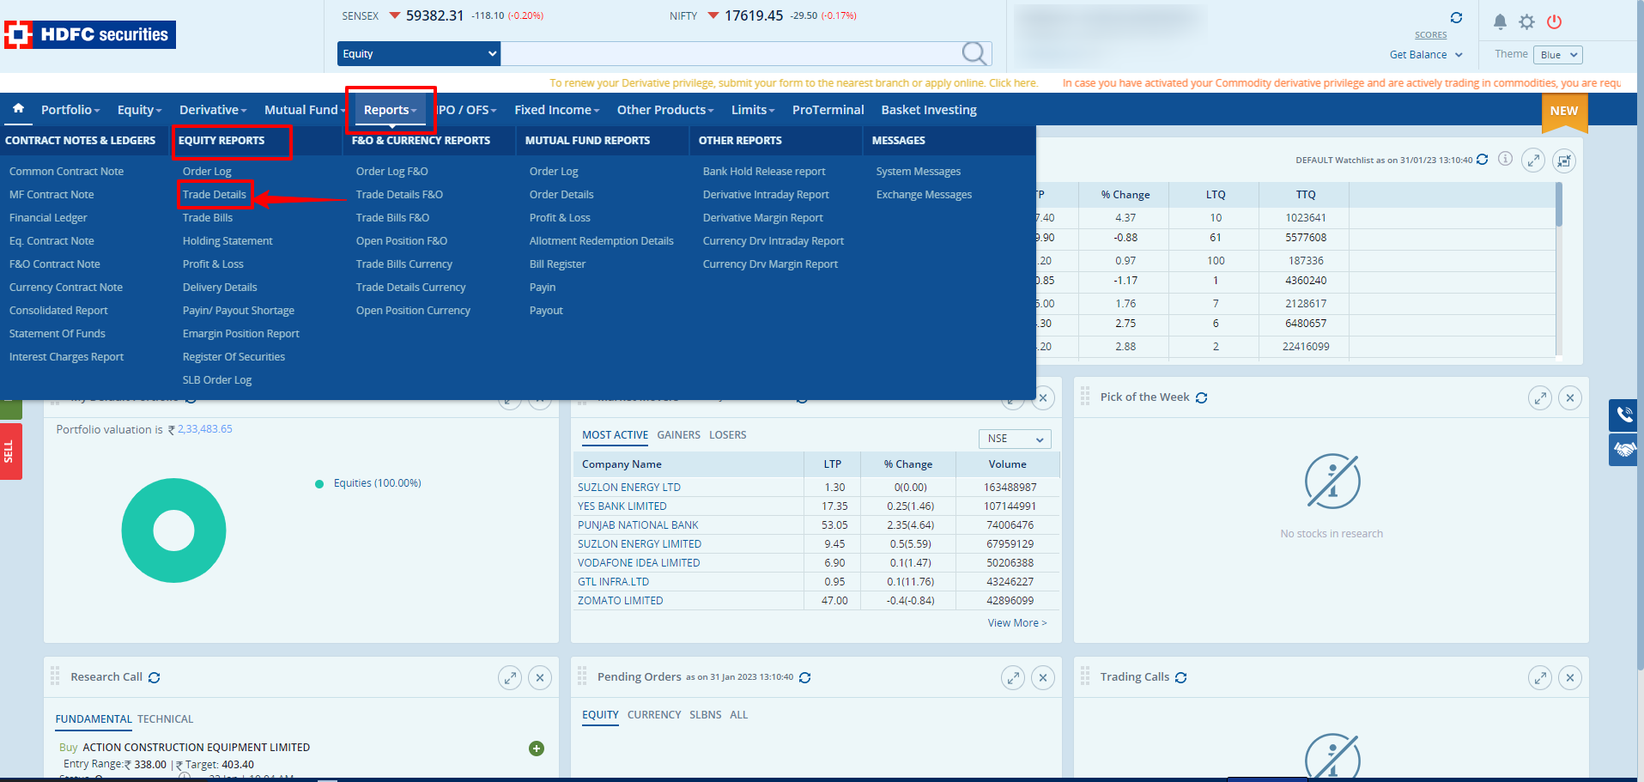Click inside the stock search input field
This screenshot has height=782, width=1644.
[730, 53]
